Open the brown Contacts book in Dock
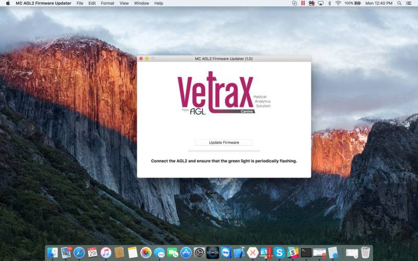Viewport: 418px width, 261px height. 119,252
